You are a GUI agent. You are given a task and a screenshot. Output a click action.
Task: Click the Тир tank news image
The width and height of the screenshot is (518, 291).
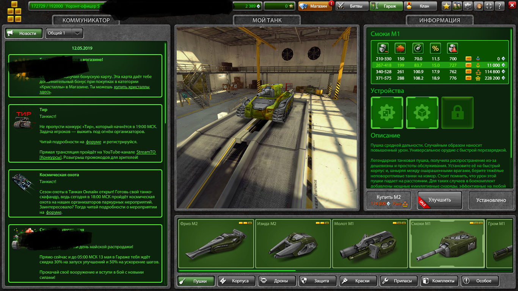pyautogui.click(x=23, y=120)
